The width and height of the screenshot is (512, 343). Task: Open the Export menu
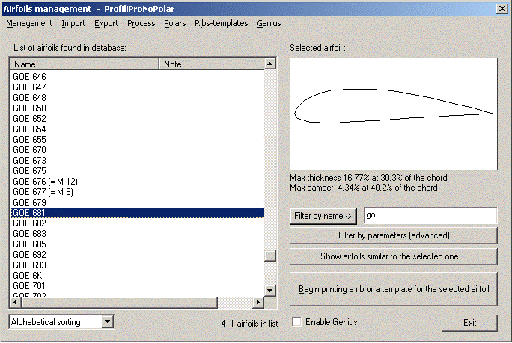pyautogui.click(x=106, y=23)
